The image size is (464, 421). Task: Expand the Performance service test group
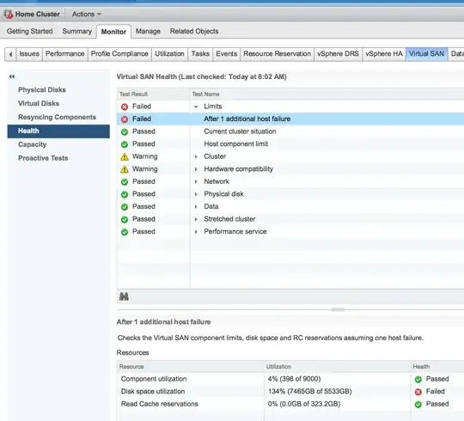pyautogui.click(x=196, y=232)
